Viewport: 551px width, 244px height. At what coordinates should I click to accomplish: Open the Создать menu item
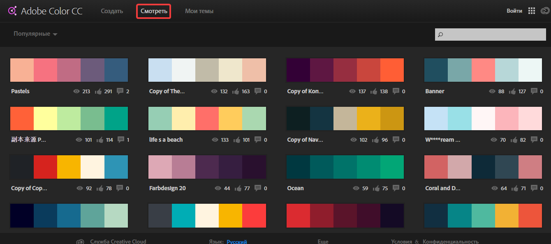coord(111,11)
